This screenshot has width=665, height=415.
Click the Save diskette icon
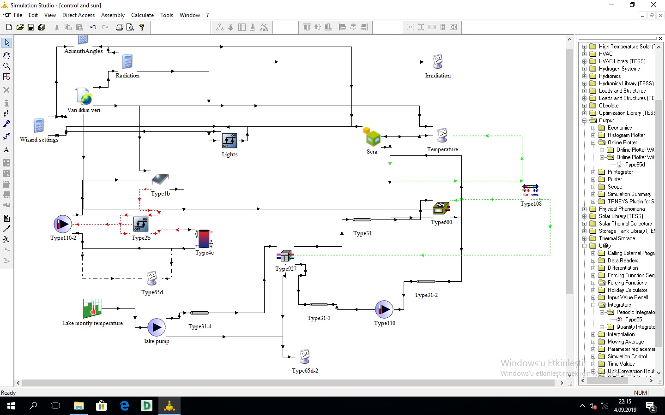31,27
